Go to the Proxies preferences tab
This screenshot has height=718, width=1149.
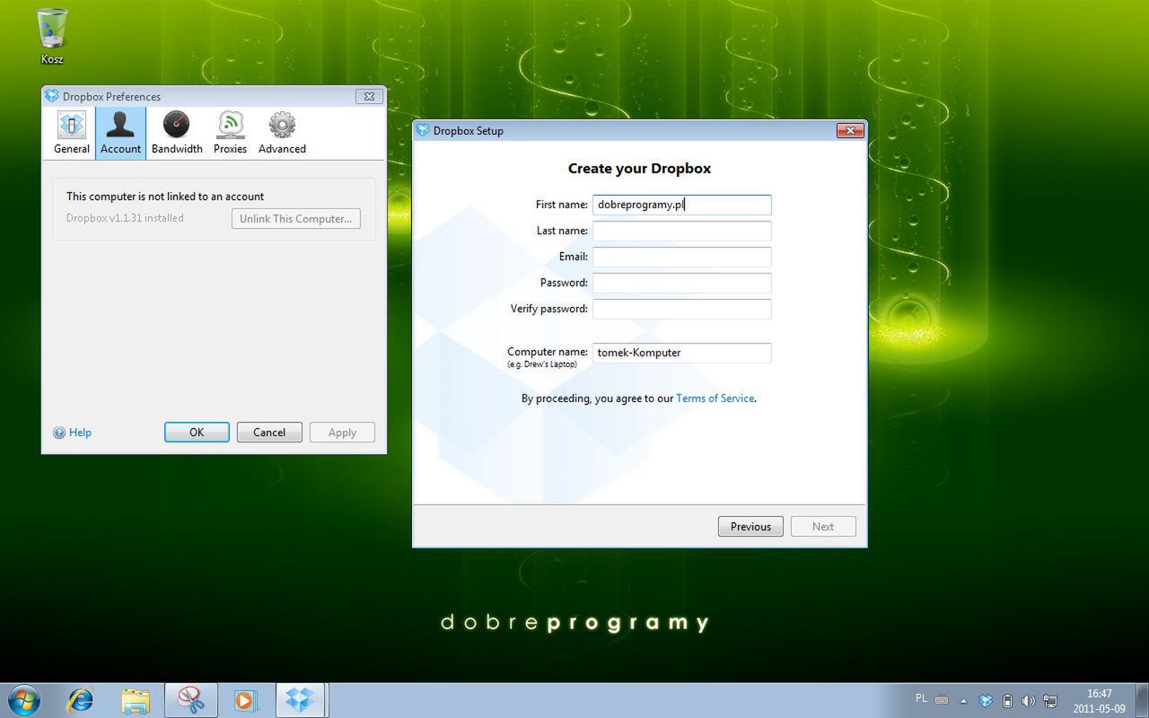click(230, 133)
